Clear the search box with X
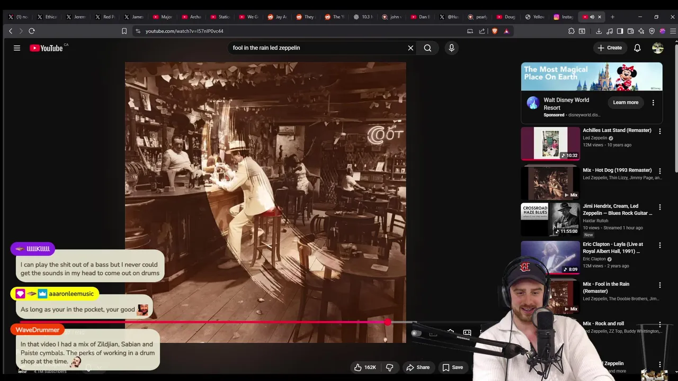678x381 pixels. [x=411, y=48]
